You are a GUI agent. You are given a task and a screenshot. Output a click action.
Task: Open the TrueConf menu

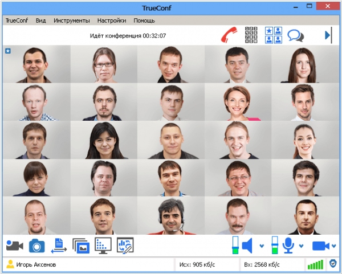pos(17,21)
